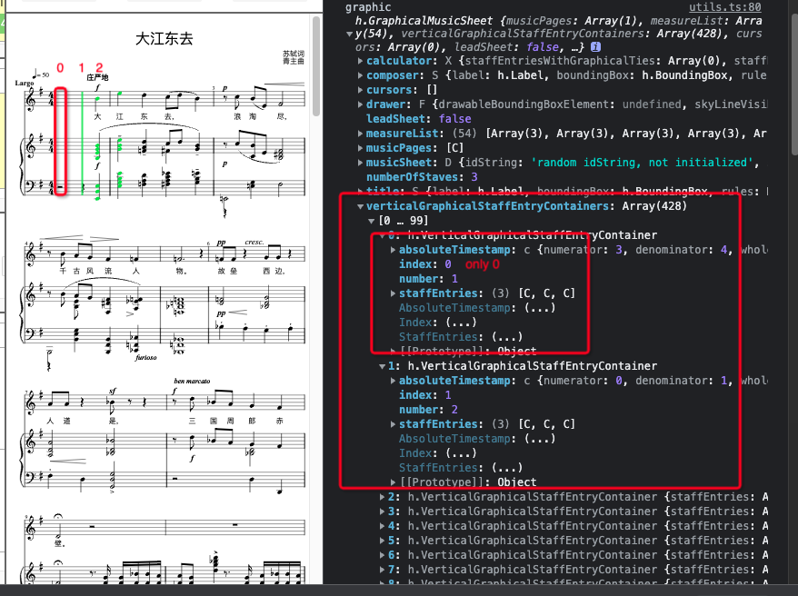Invoke the AbsoluteTimestamp getter under entry 1
The width and height of the screenshot is (798, 596).
coord(540,439)
